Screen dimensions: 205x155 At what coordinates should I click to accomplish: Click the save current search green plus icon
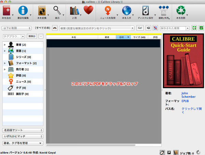pos(201,28)
